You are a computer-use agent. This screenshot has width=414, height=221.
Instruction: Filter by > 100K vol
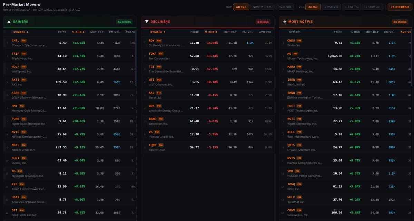pyautogui.click(x=373, y=7)
